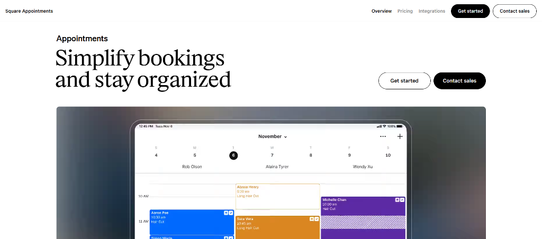This screenshot has width=542, height=239.
Task: Open Alyssa Henry's outlined appointment card
Action: point(277,196)
